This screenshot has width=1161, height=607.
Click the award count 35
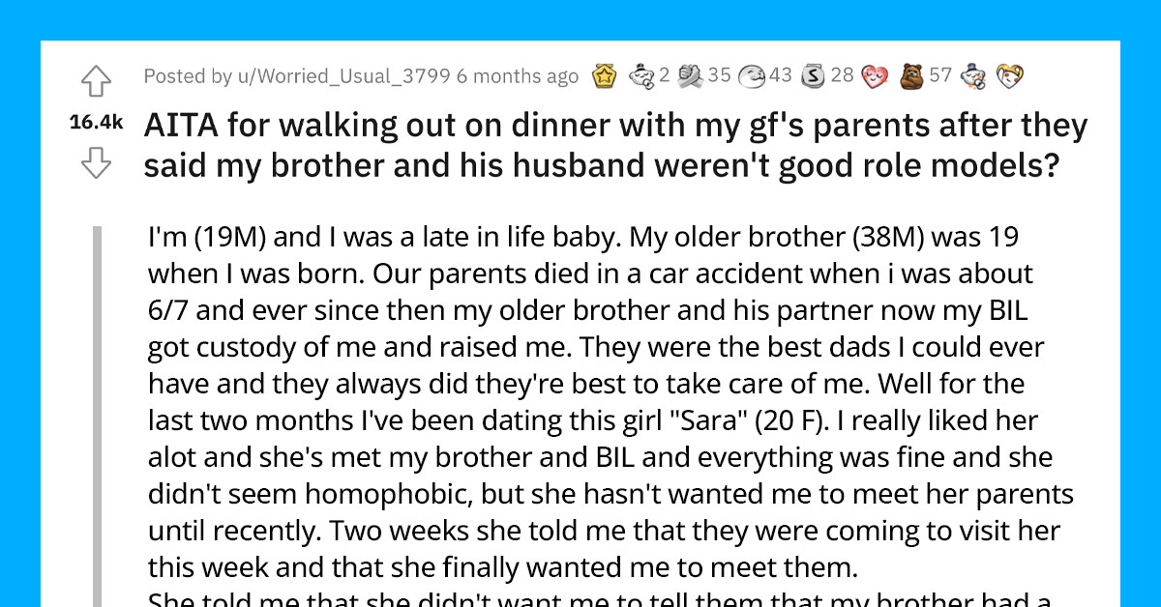click(x=720, y=75)
